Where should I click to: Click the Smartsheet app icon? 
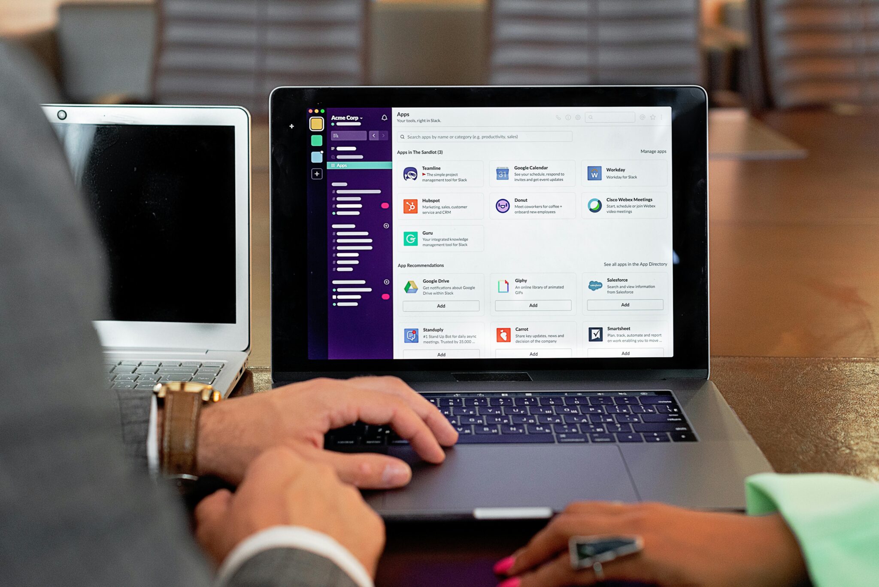(x=595, y=335)
